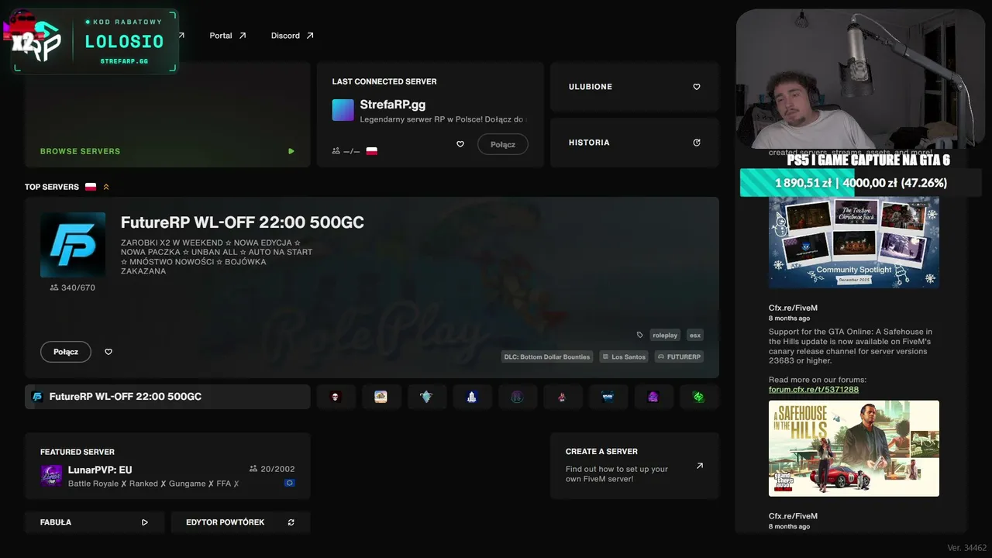This screenshot has height=558, width=992.
Task: Click the streamer webcam overlay
Action: (860, 77)
